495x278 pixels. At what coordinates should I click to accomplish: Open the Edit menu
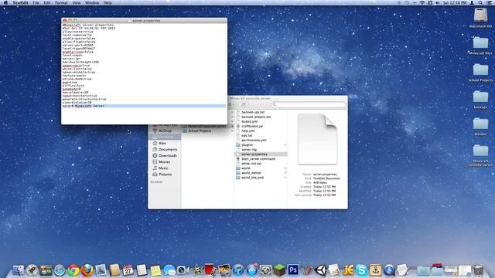47,2
